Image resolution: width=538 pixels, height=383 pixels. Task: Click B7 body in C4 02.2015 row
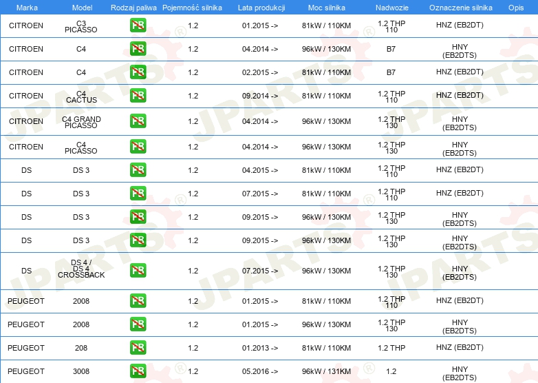(391, 72)
